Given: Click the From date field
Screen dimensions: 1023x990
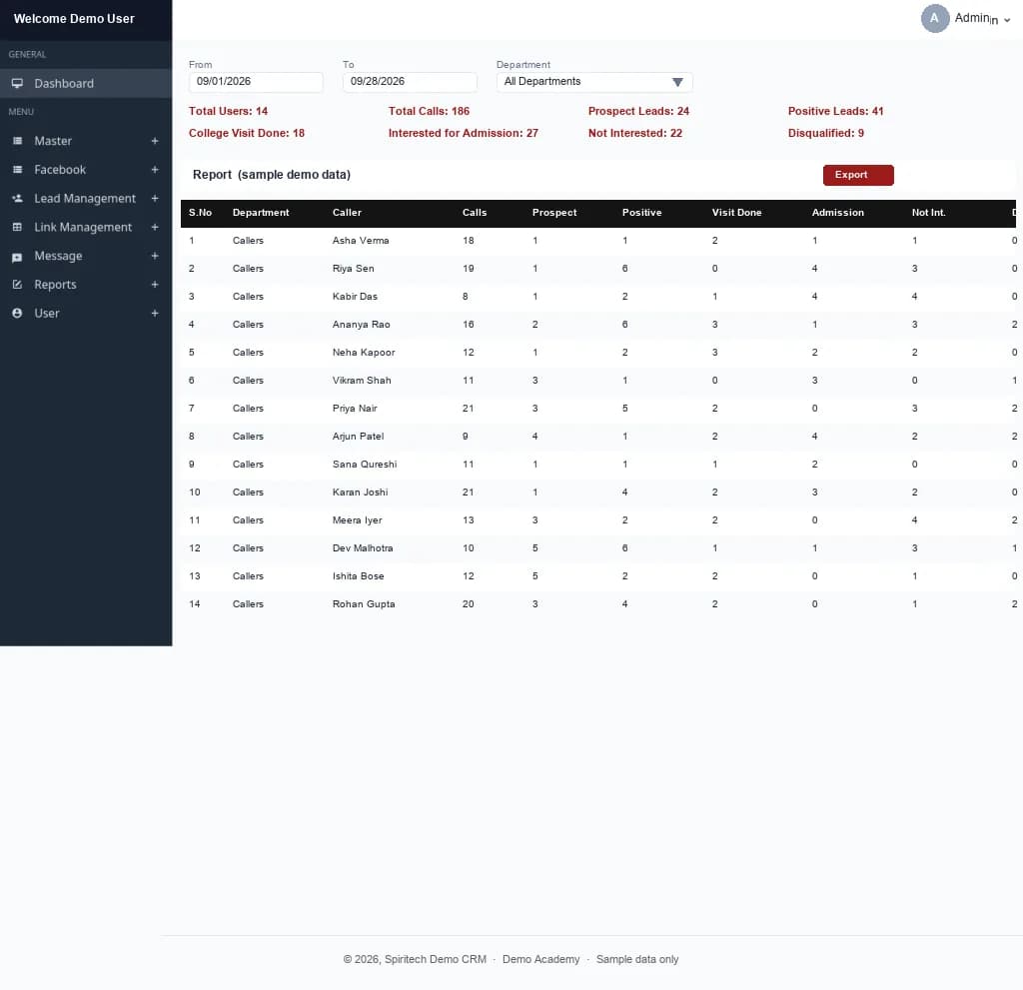Looking at the screenshot, I should (256, 82).
